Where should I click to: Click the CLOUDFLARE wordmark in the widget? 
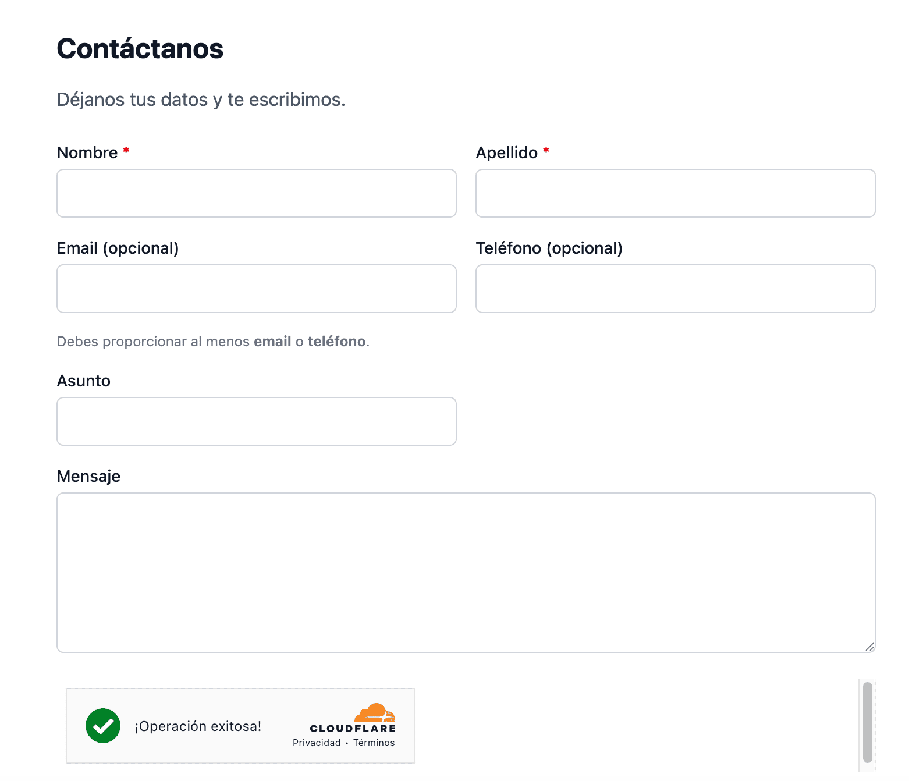[352, 727]
